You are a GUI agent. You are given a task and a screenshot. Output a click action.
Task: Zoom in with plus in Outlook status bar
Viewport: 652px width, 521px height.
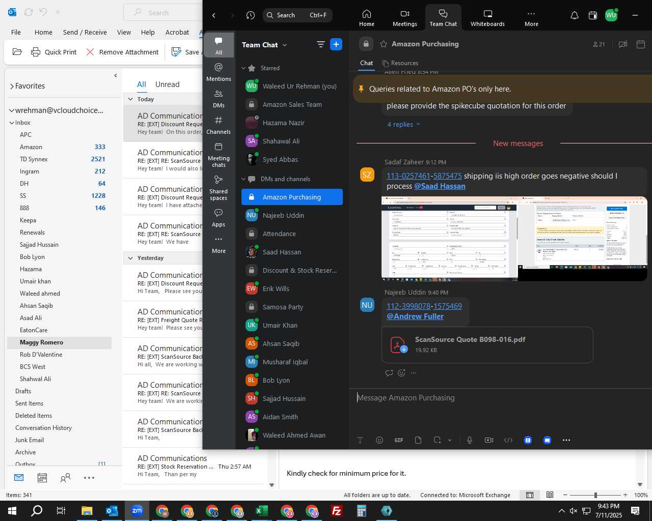pos(625,495)
